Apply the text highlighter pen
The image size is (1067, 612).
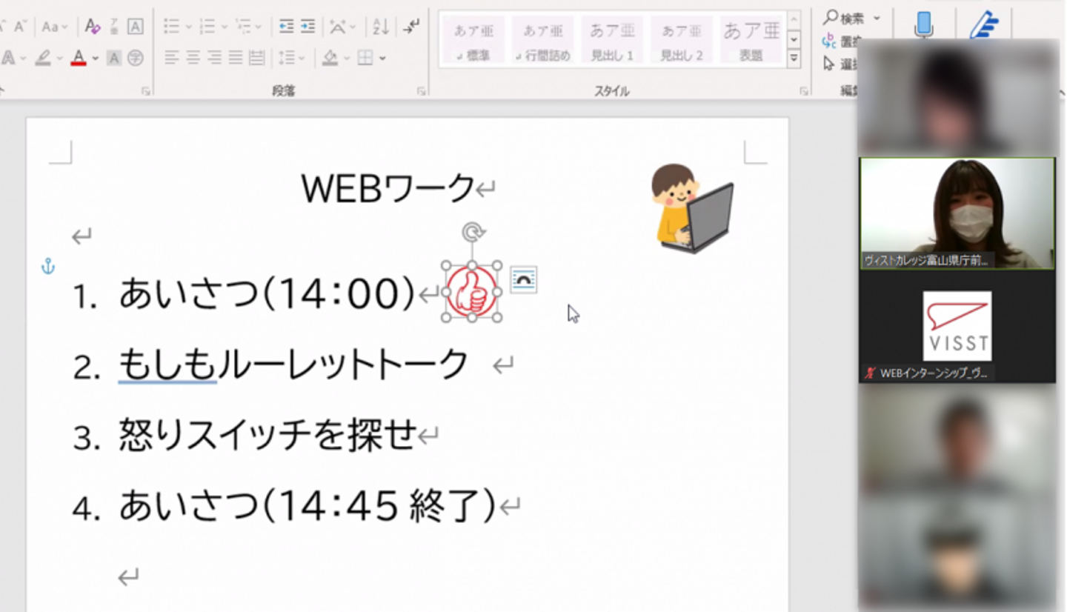tap(43, 58)
